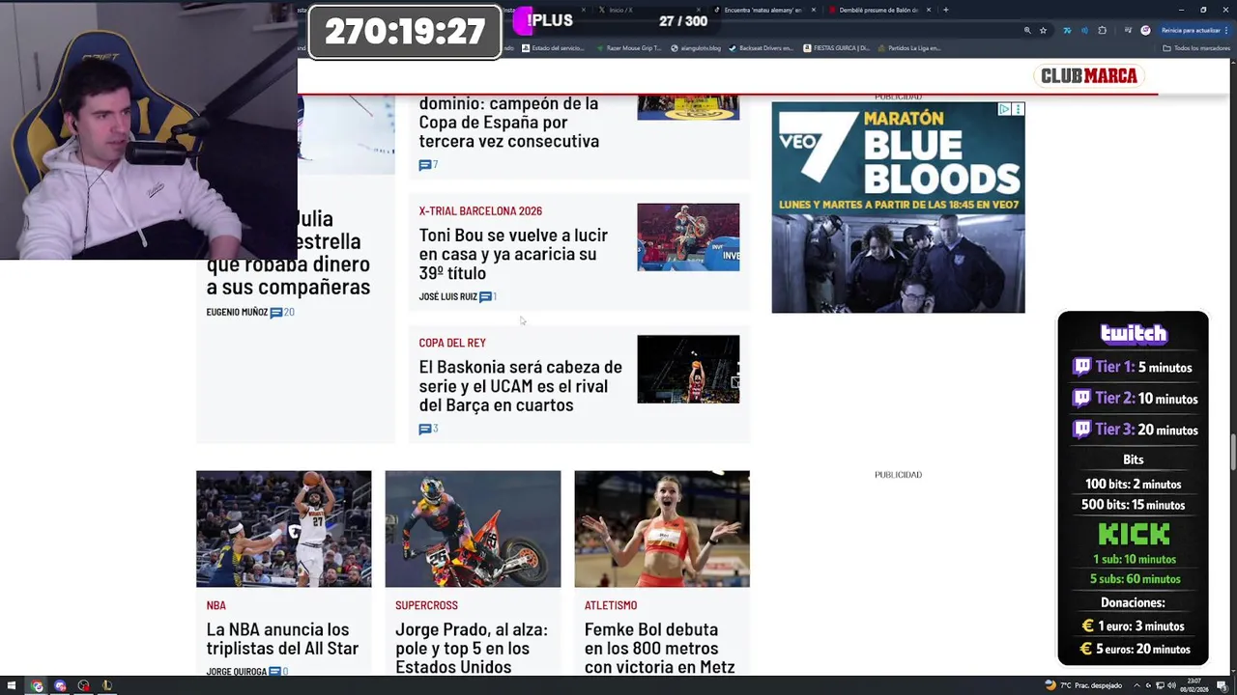1237x695 pixels.
Task: Click the NBA three-point shooter photo
Action: [283, 529]
